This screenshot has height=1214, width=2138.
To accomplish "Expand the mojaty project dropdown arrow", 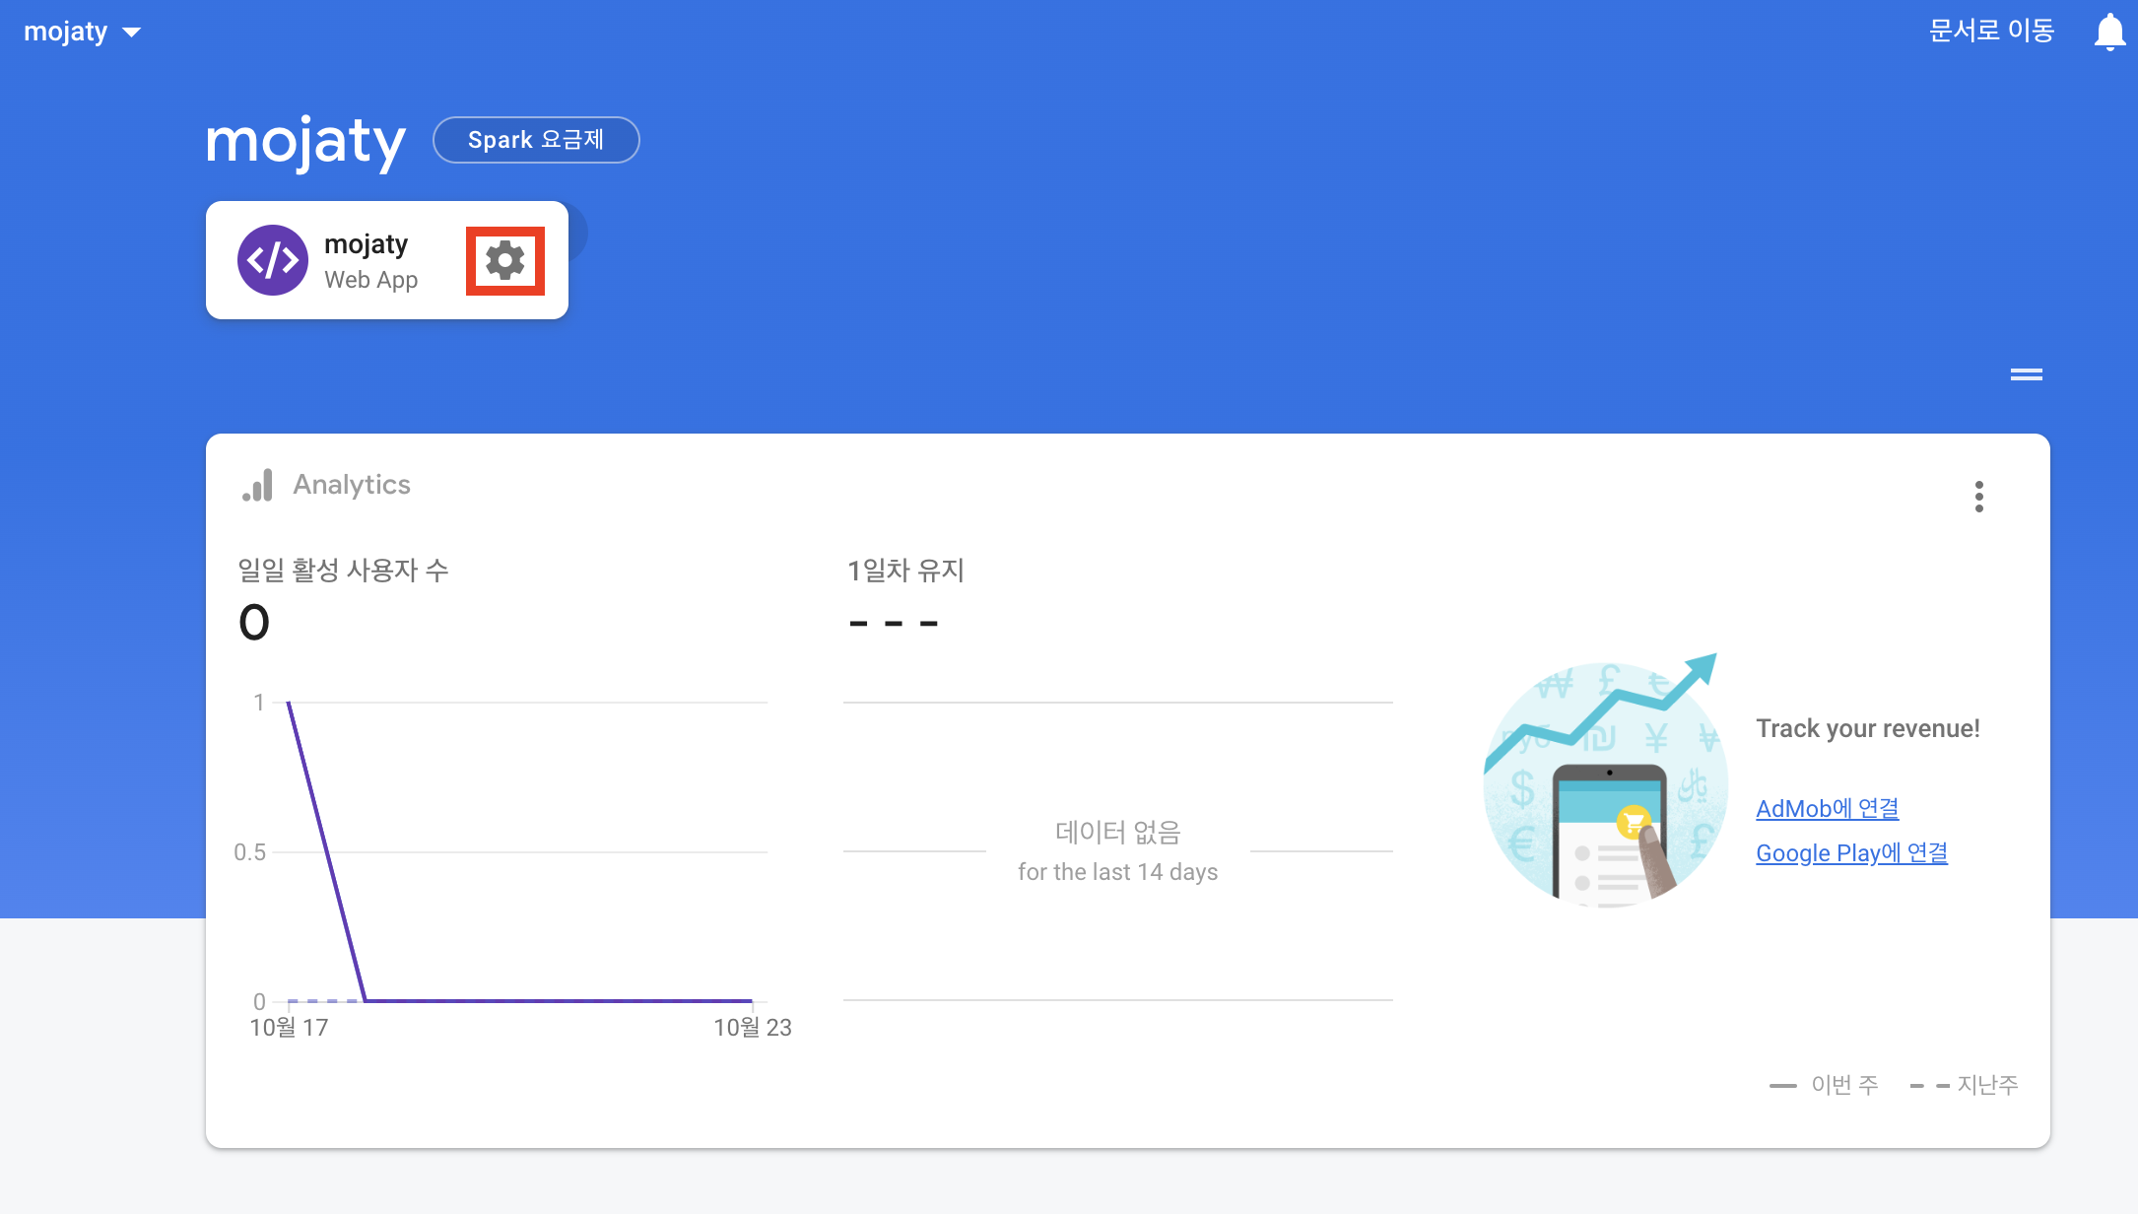I will (x=132, y=33).
